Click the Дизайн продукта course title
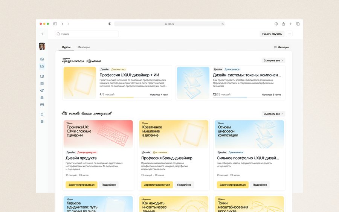339x212 pixels. pos(81,158)
